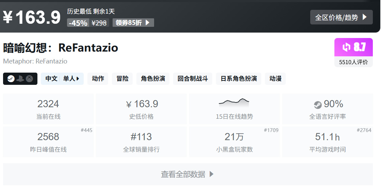Select the 回合制战斗 genre tag
Viewport: 381px width, 189px height.
pyautogui.click(x=193, y=79)
